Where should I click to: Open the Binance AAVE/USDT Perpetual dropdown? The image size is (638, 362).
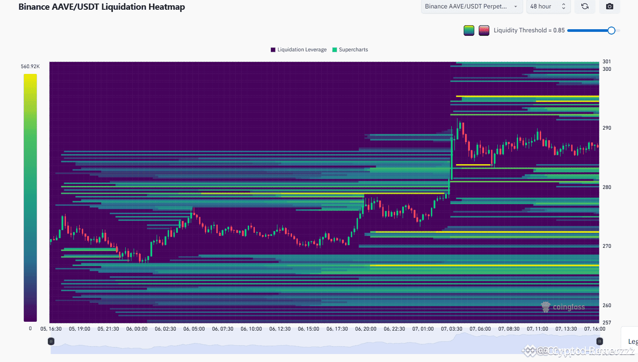coord(472,6)
